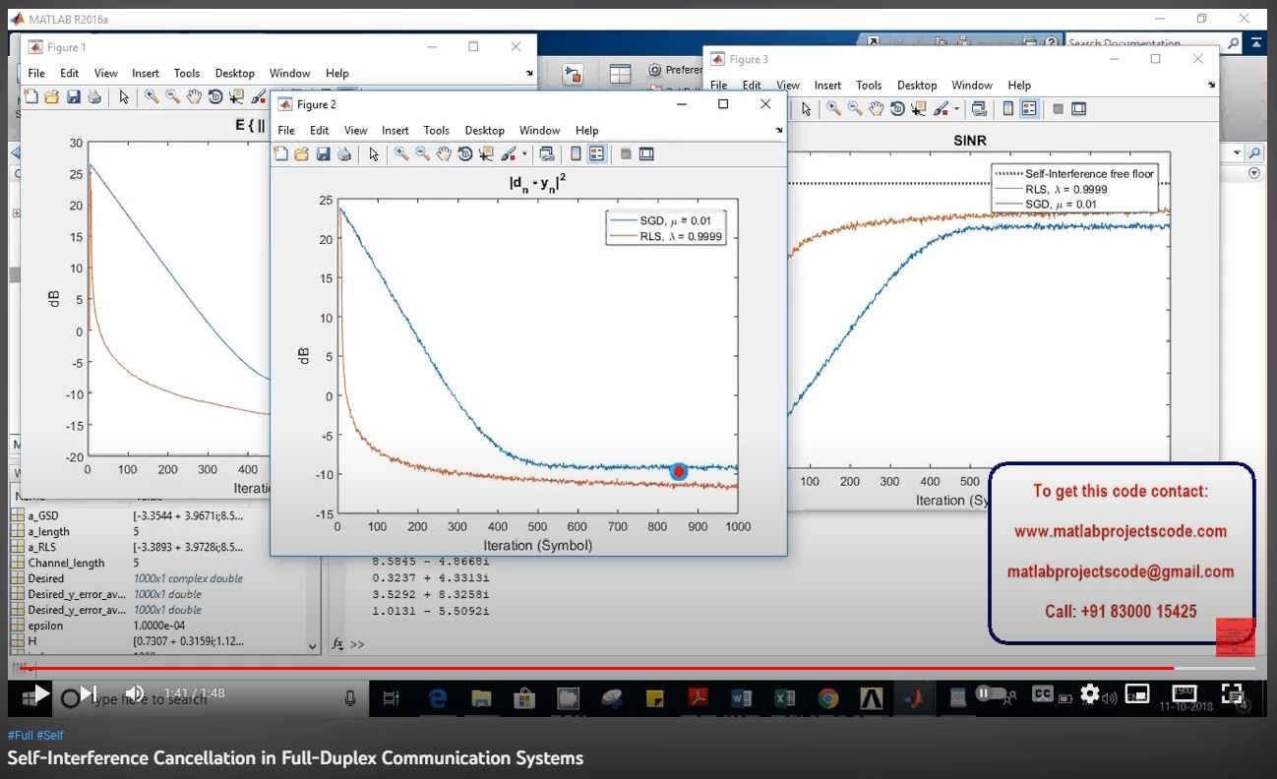Open the Insert menu in Figure 2

point(395,130)
